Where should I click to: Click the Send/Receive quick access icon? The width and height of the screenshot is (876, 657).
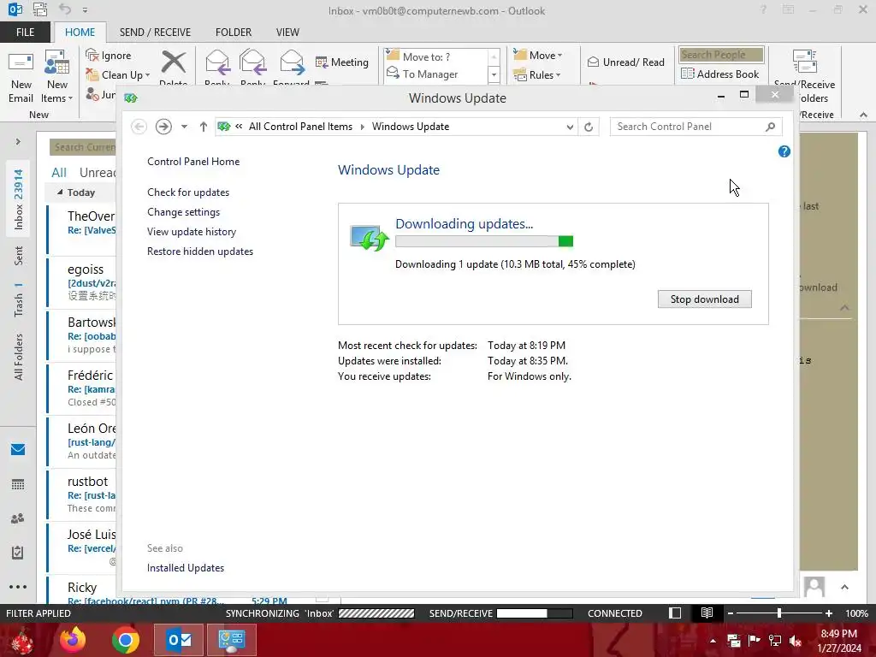tap(40, 9)
